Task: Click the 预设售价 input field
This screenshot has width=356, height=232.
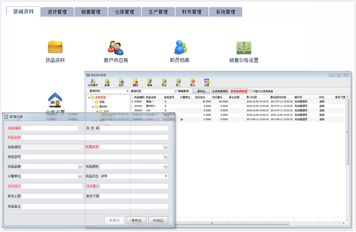Action: point(134,186)
